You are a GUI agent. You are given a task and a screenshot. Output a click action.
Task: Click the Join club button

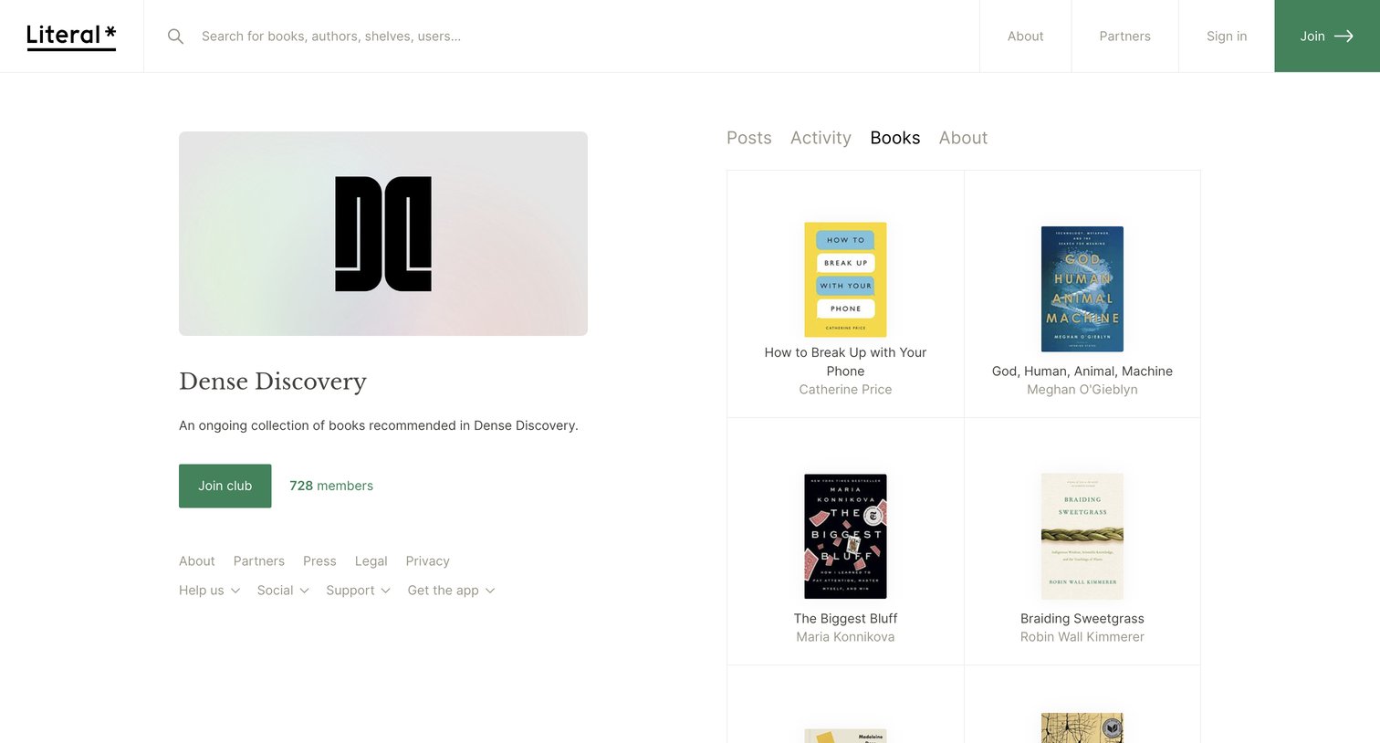(225, 486)
